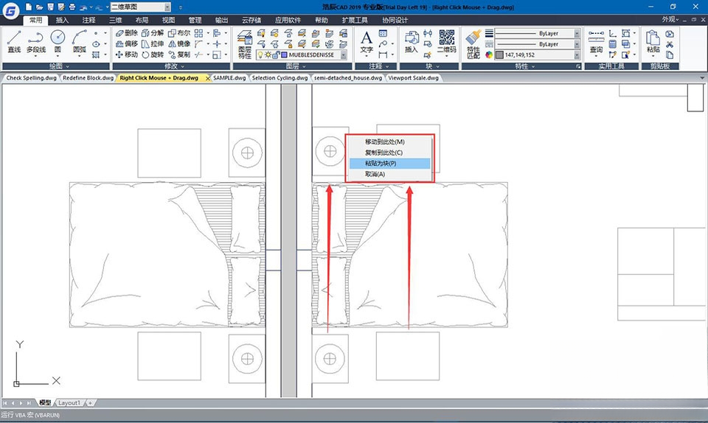Switch to Viewport Scale.dwg document tab

[x=413, y=78]
